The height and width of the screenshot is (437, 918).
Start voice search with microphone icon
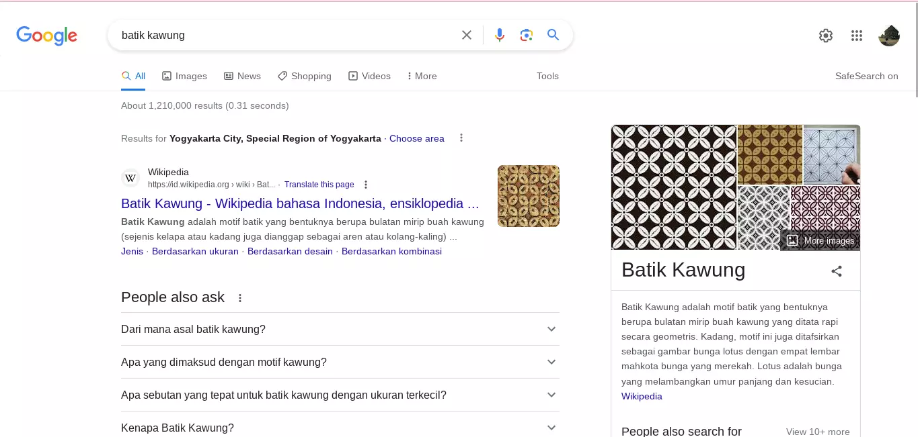(x=500, y=35)
